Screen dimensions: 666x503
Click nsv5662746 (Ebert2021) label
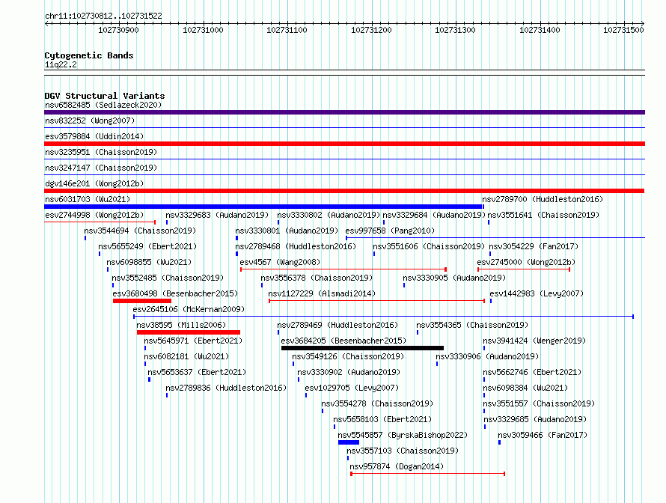tap(532, 372)
